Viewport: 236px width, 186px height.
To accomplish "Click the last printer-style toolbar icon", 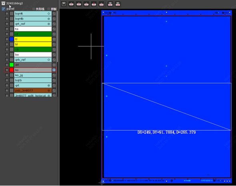I will [118, 4].
